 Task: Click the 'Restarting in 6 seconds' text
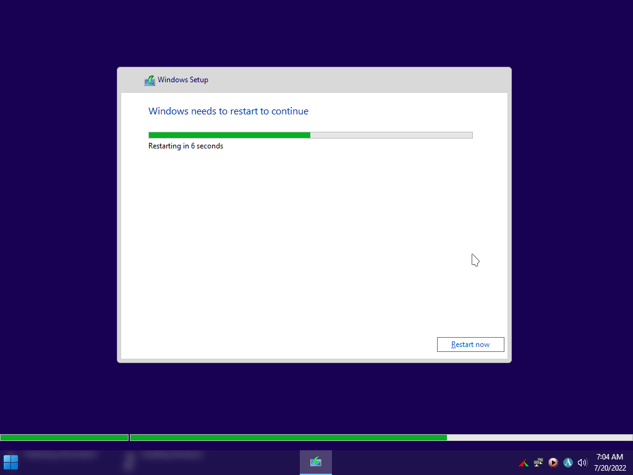click(x=185, y=146)
